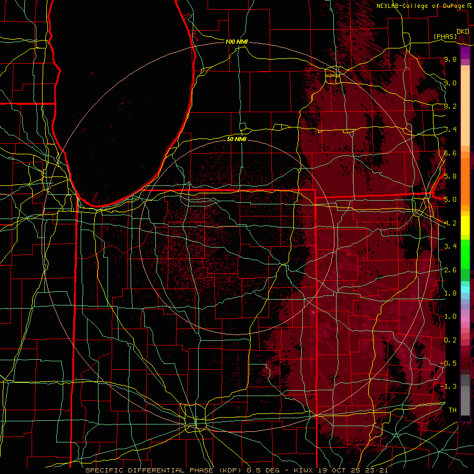
Task: Pick the green segment of the color bar
Action: [x=465, y=254]
